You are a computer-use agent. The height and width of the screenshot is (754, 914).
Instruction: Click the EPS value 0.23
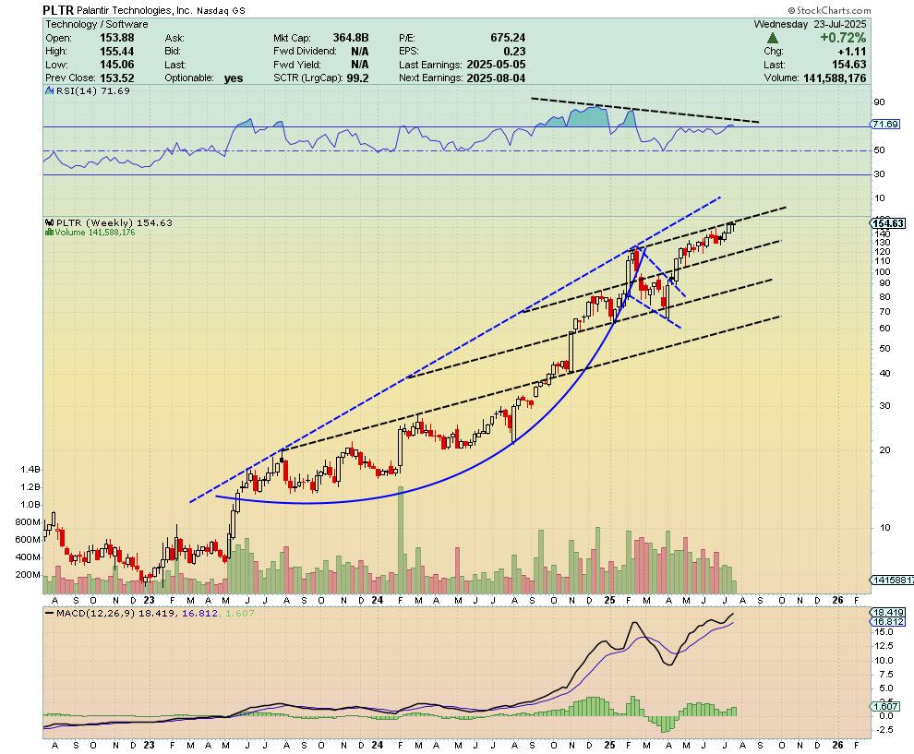(x=515, y=52)
